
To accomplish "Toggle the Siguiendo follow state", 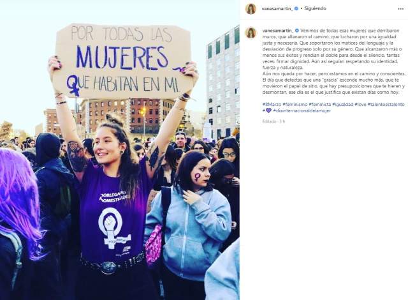I will tap(315, 8).
